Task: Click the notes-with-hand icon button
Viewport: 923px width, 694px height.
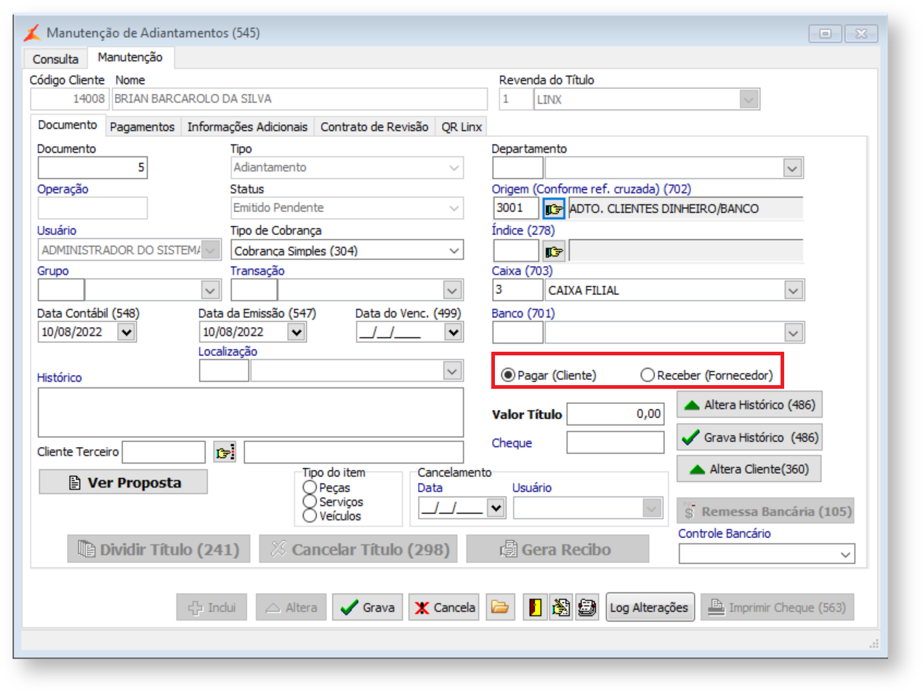Action: [x=561, y=607]
